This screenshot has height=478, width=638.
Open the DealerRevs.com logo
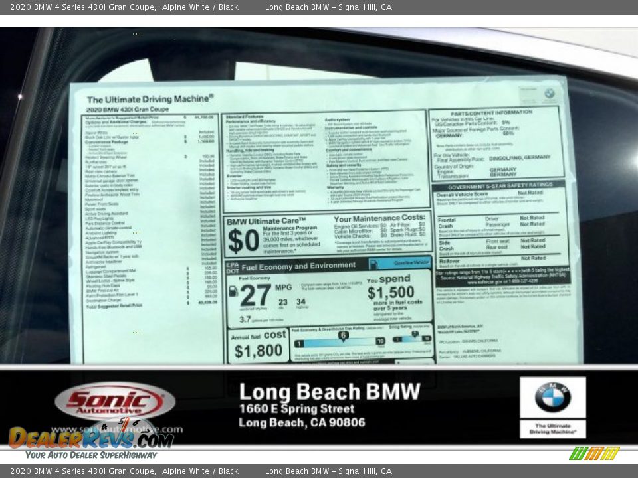91,438
